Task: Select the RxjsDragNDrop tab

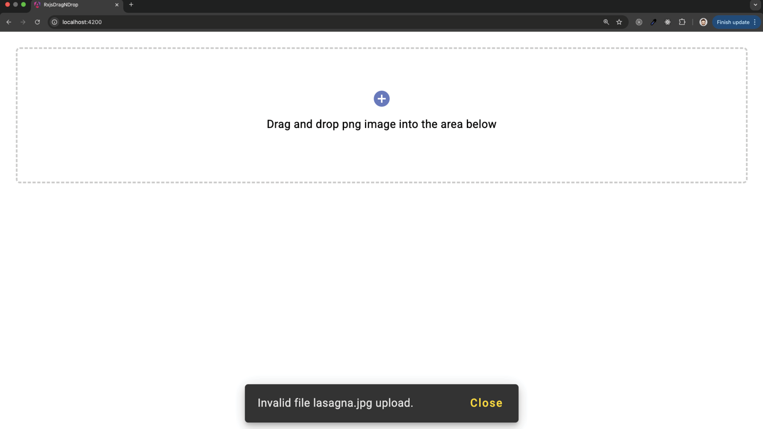Action: coord(76,5)
